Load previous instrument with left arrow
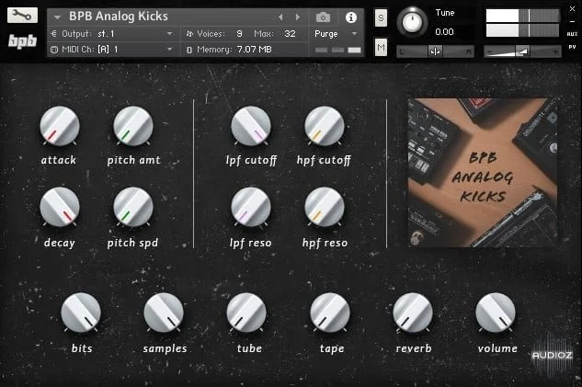 (280, 17)
